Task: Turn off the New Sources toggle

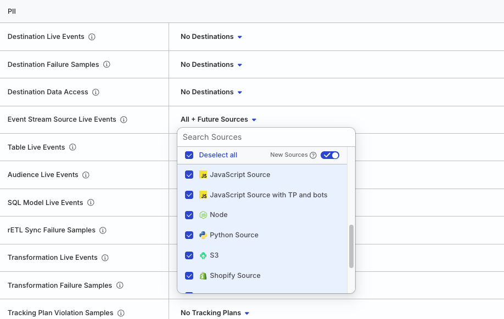Action: pyautogui.click(x=330, y=155)
